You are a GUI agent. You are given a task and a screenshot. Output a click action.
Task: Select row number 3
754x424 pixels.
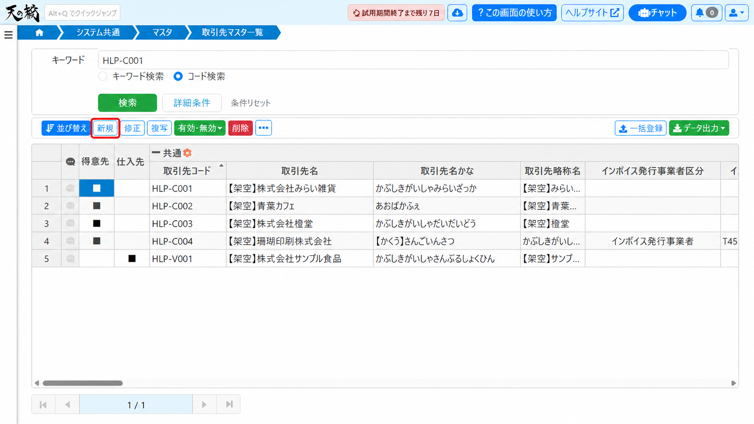point(46,223)
